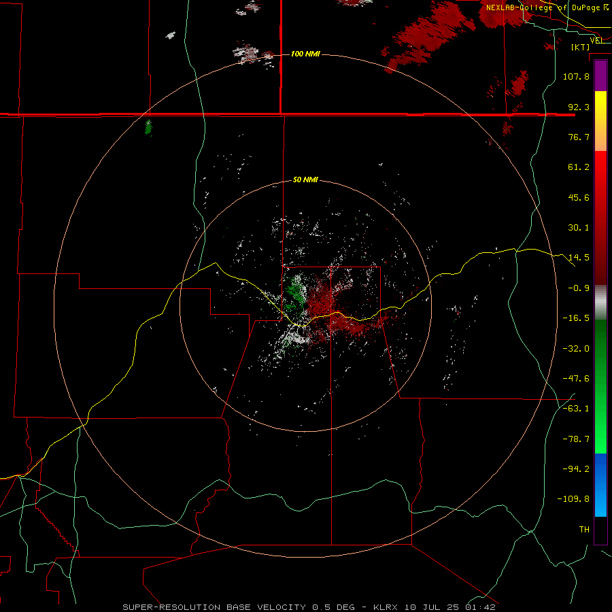612x612 pixels.
Task: Click the large red echo band at top right
Action: 429,35
